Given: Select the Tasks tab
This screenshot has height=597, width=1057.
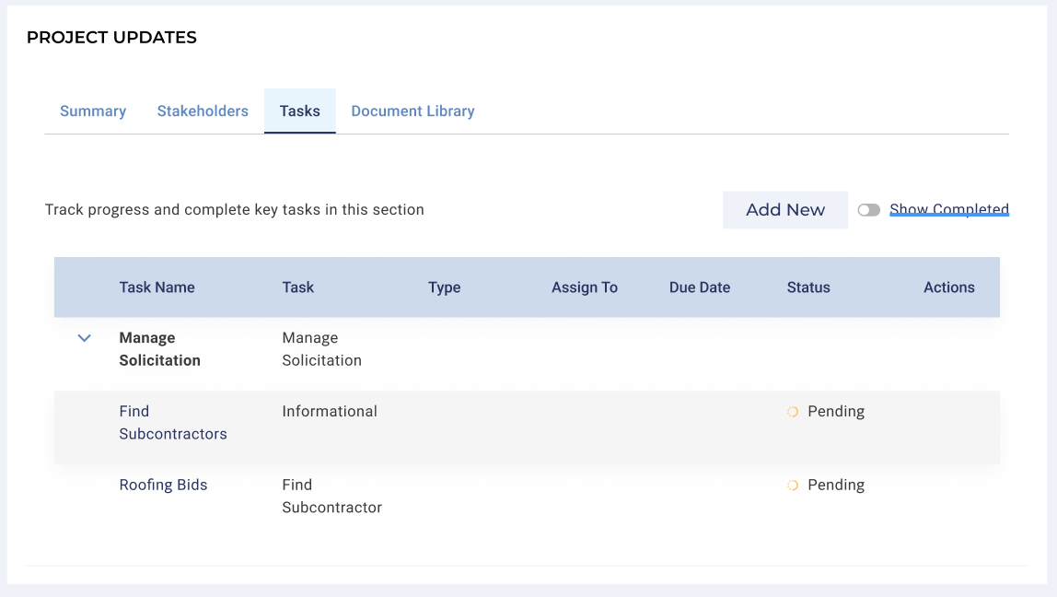Looking at the screenshot, I should (300, 111).
